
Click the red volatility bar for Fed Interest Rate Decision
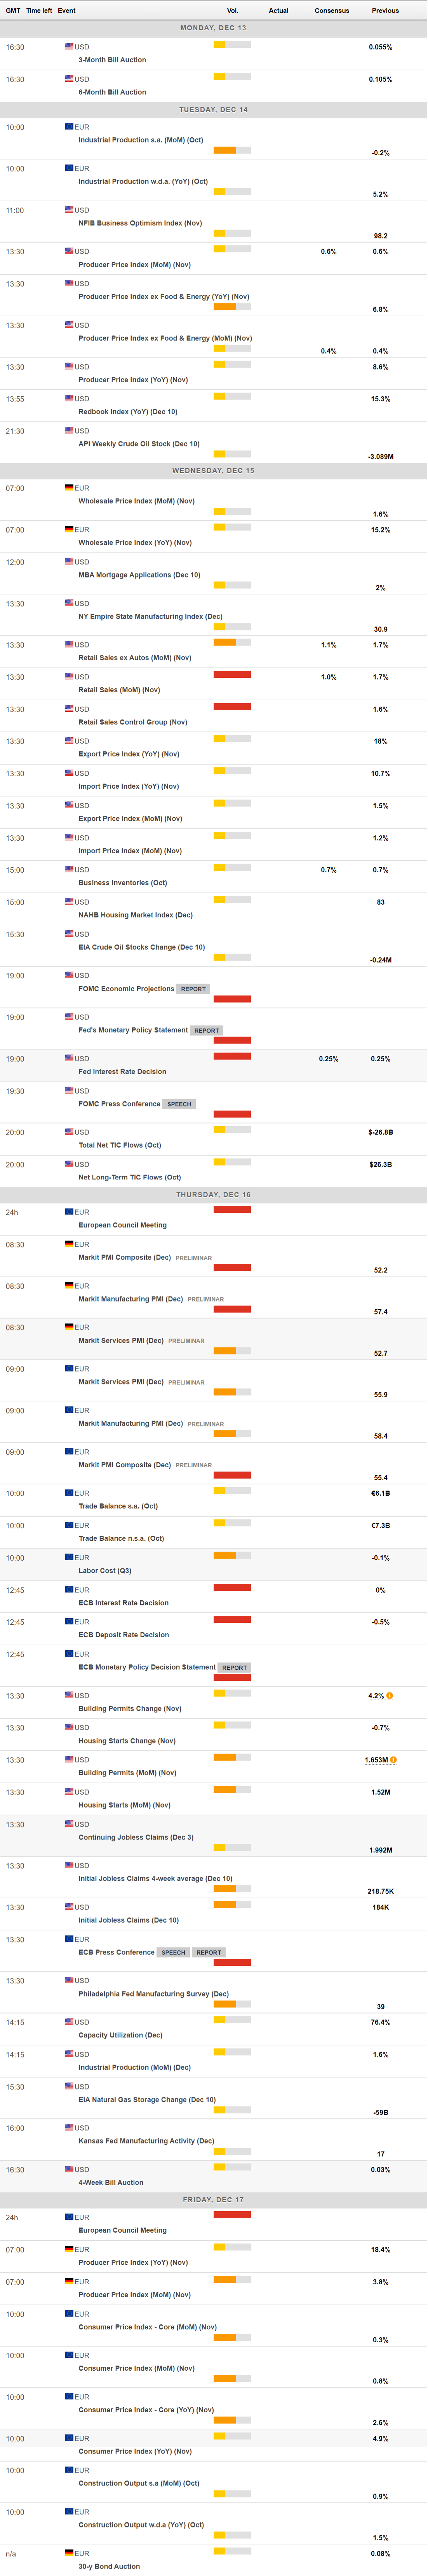pos(231,1056)
